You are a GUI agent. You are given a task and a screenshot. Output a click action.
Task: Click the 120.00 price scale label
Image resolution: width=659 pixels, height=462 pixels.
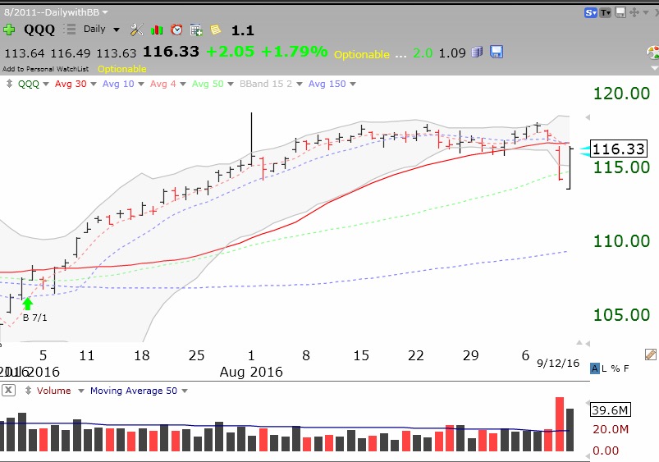(621, 94)
